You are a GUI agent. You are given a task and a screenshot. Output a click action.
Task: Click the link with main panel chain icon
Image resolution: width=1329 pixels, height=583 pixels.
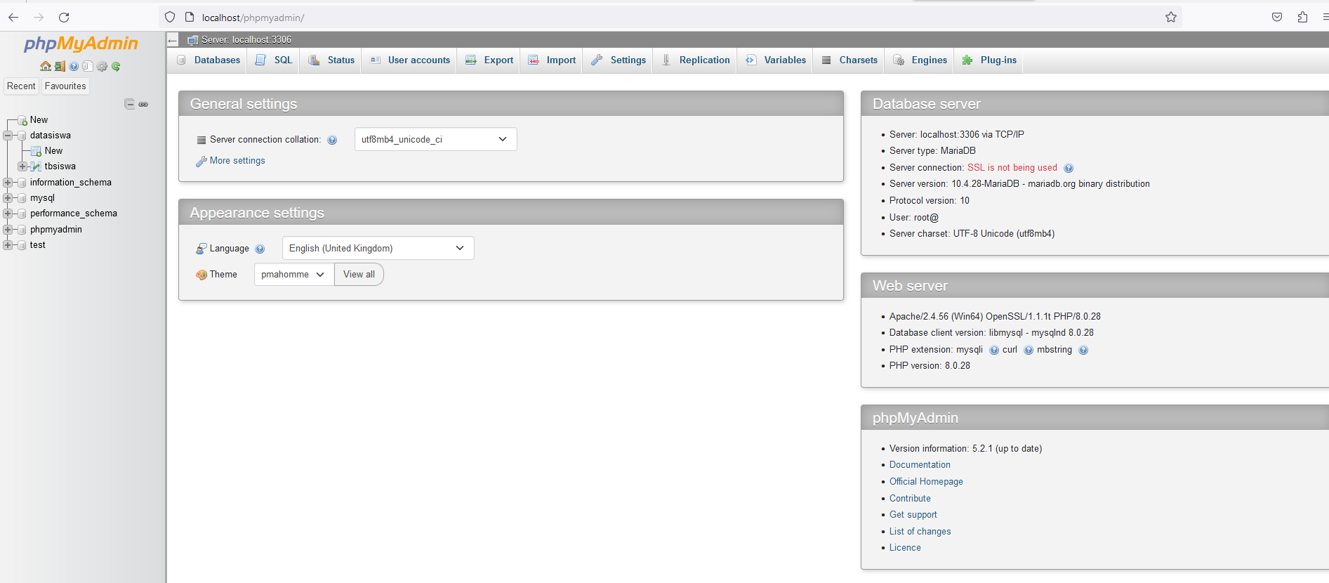coord(143,104)
